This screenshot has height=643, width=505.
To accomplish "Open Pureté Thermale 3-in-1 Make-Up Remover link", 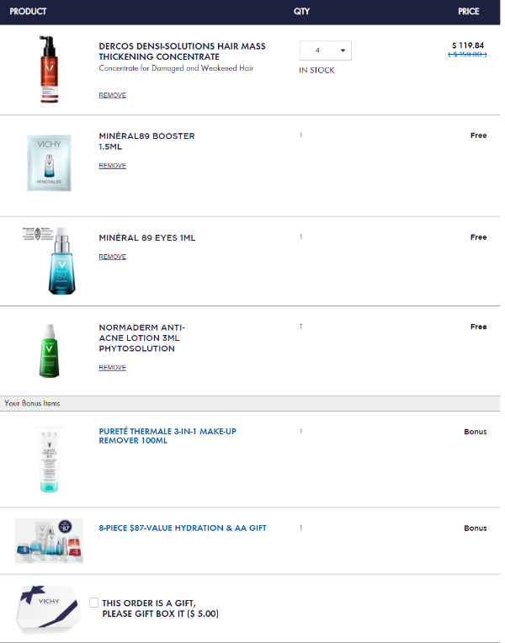I will (167, 435).
